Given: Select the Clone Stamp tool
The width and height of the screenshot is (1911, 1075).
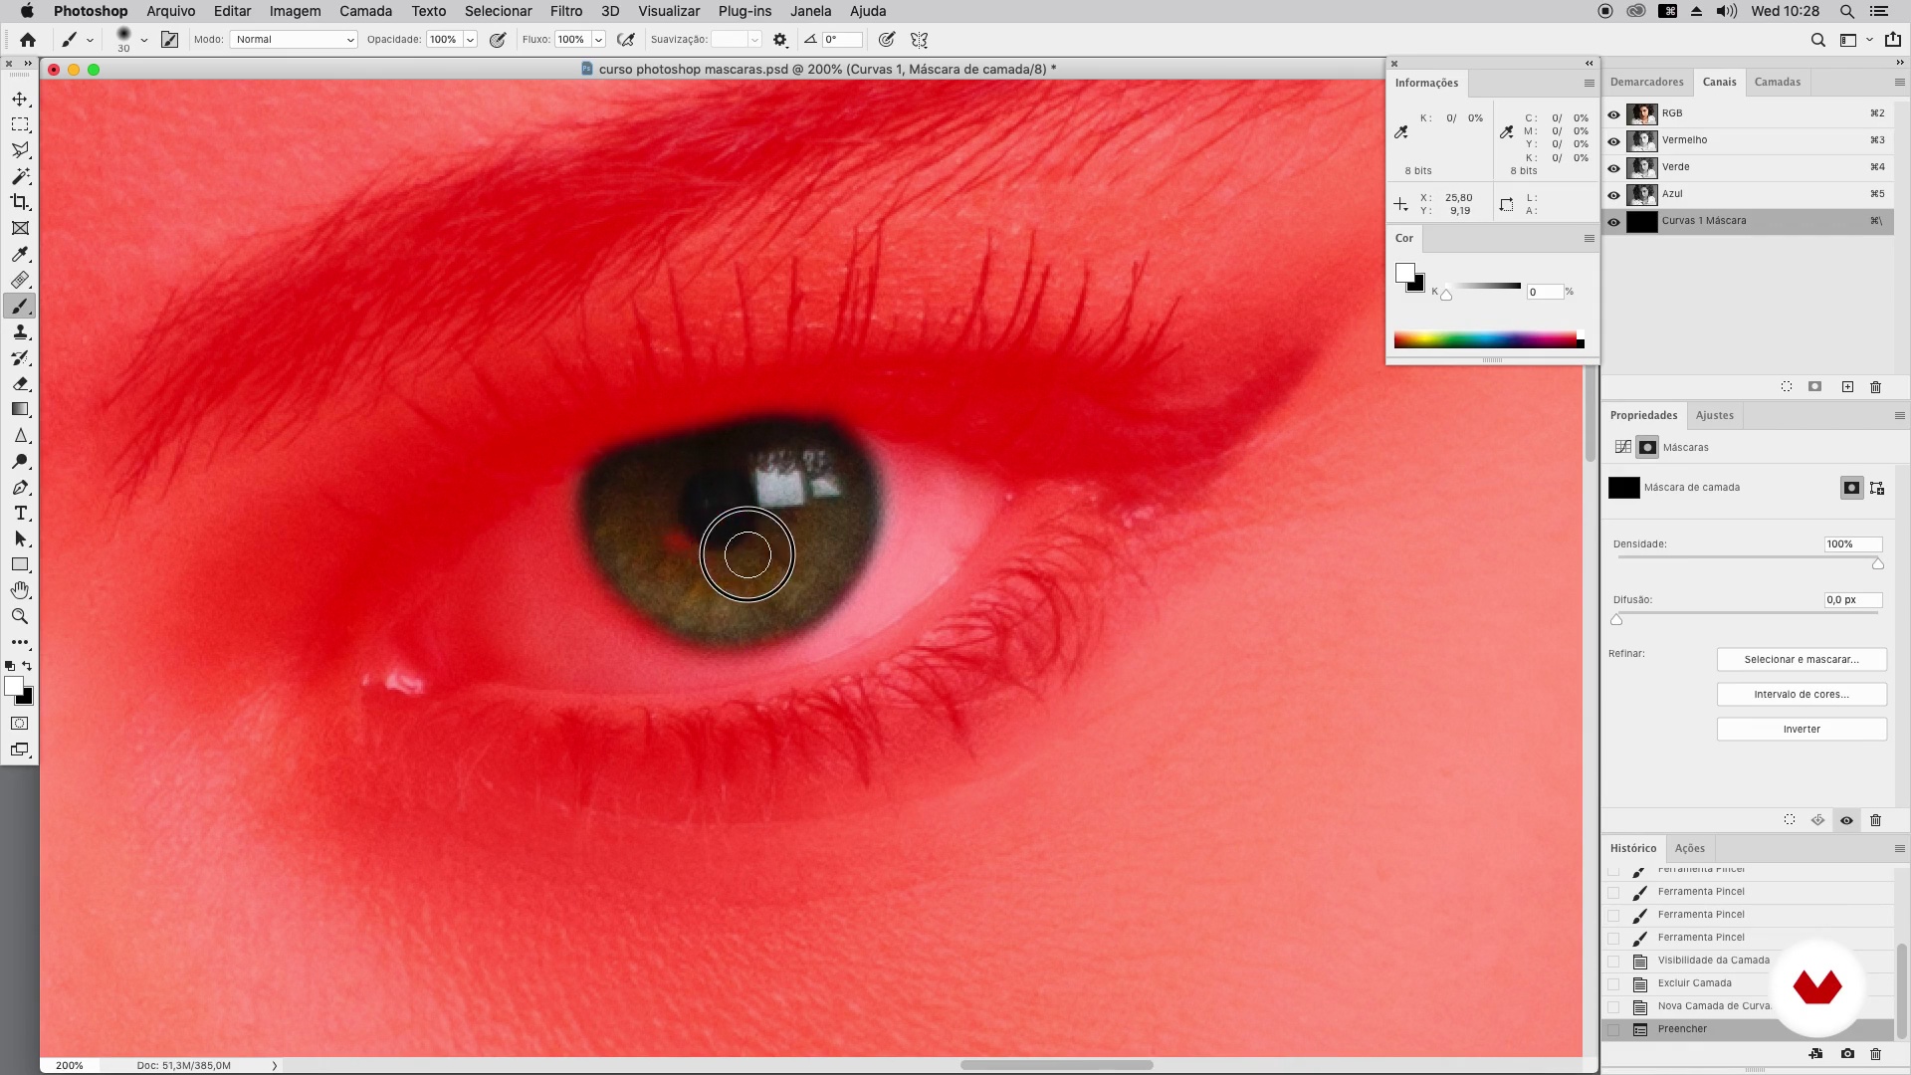Looking at the screenshot, I should 20,332.
